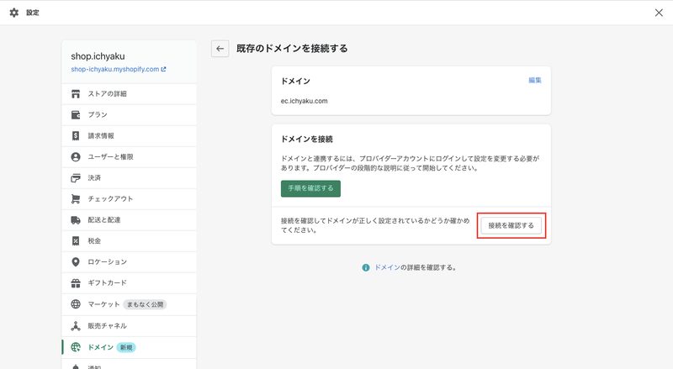The width and height of the screenshot is (673, 369).
Task: Click the ec.ichyaku.com domain text
Action: point(305,101)
